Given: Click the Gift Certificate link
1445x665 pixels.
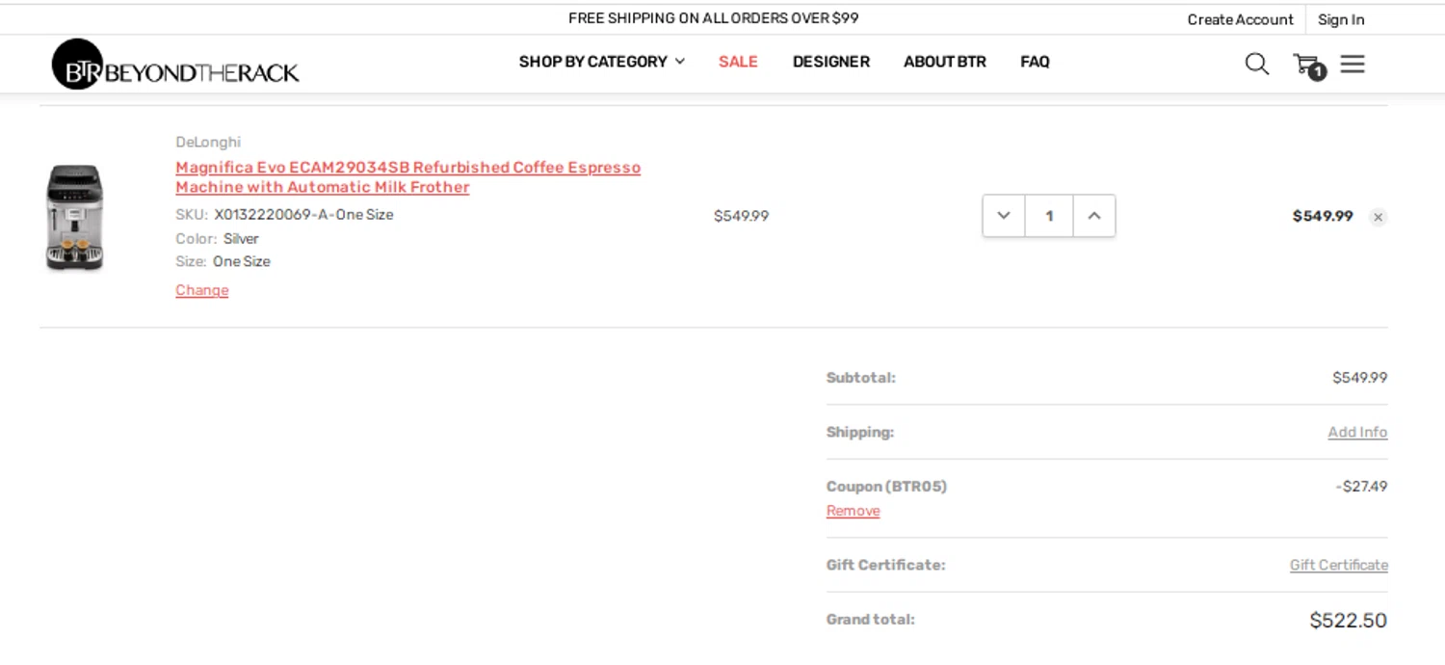Looking at the screenshot, I should 1339,565.
